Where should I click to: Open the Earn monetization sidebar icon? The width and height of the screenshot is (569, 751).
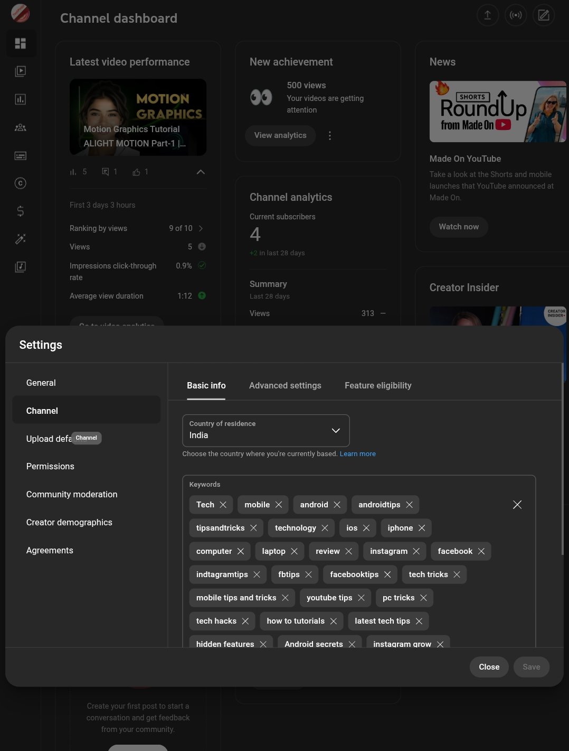pyautogui.click(x=20, y=211)
